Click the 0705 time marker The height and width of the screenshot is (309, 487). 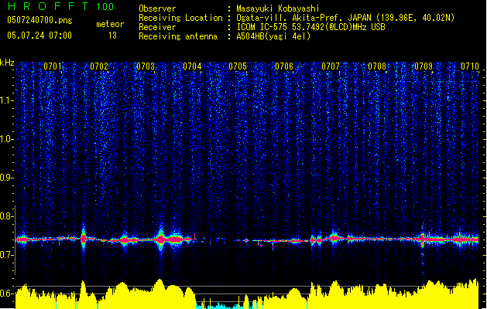238,66
